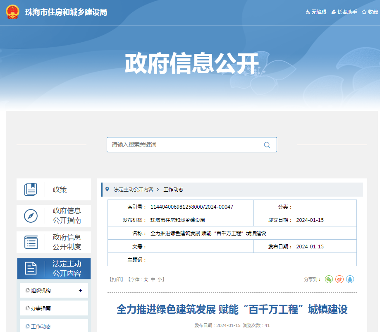
Task: Click the 打印 print link
Action: (x=116, y=279)
